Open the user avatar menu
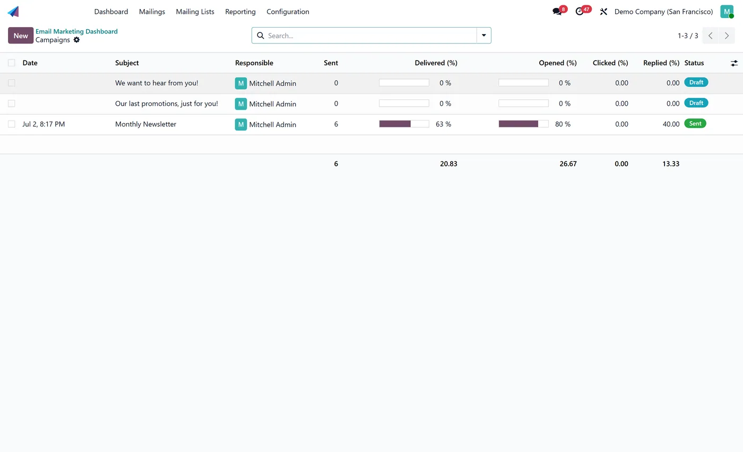Screen dimensions: 743x452 tap(727, 11)
